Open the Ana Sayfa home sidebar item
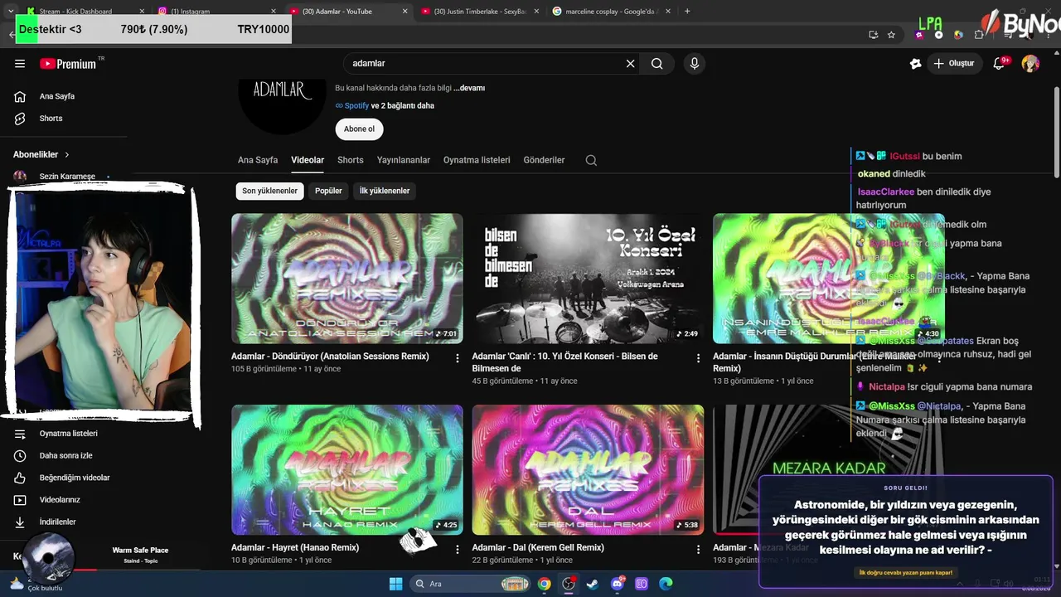The width and height of the screenshot is (1061, 597). pos(64,96)
